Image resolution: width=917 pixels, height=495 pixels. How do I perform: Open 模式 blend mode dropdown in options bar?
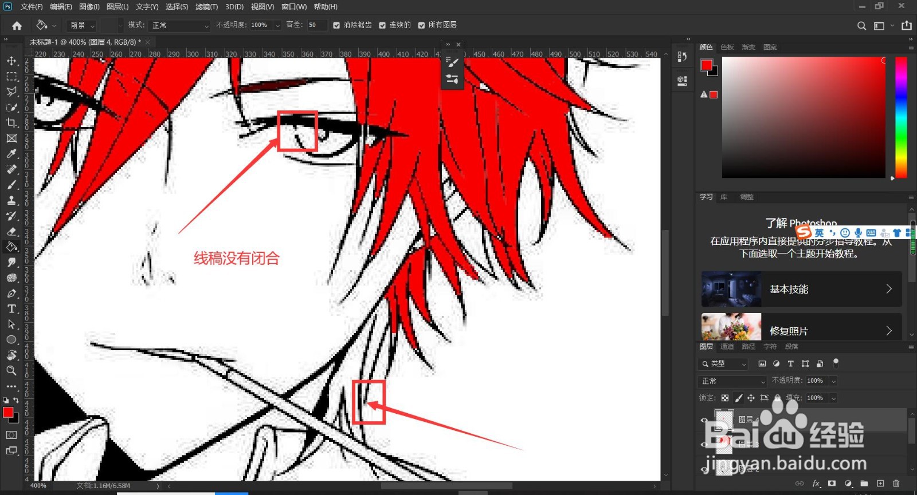179,26
